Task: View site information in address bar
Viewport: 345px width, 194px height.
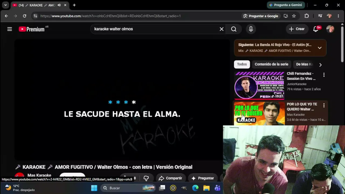Action: [x=35, y=16]
